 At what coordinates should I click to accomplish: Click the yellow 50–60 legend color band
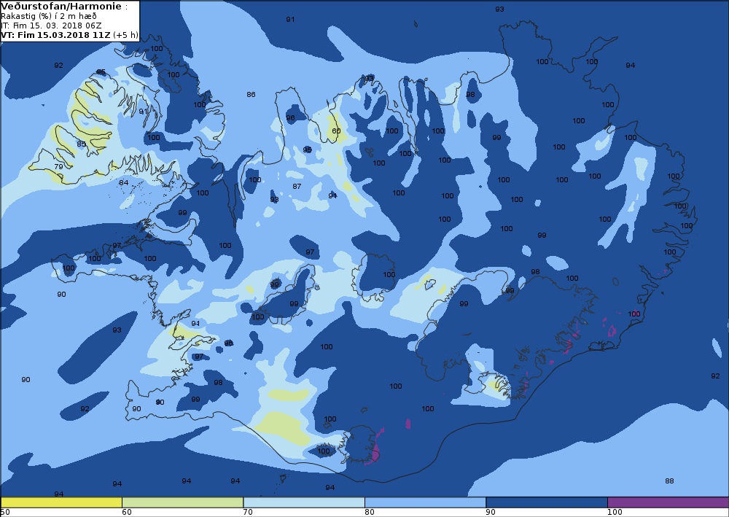click(x=61, y=502)
